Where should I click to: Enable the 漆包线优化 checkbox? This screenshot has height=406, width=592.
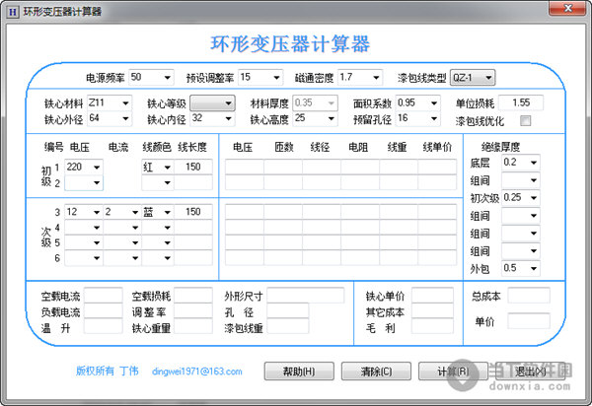526,120
